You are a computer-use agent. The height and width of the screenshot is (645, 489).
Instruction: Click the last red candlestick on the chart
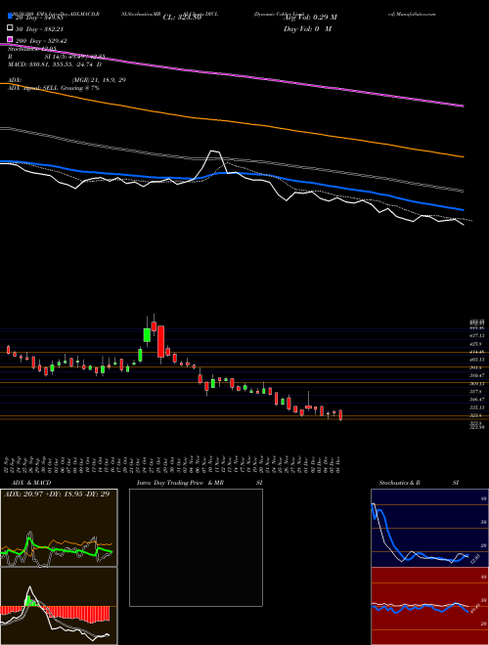point(340,414)
